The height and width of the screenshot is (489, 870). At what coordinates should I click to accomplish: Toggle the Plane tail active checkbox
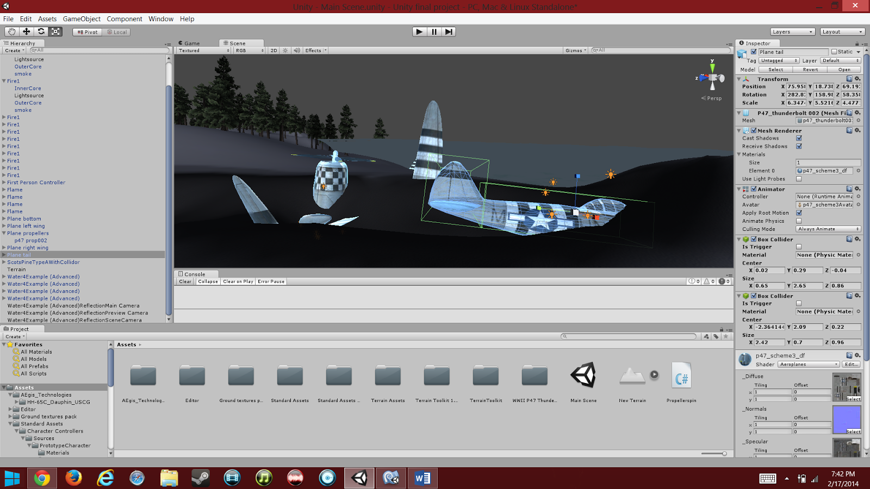pyautogui.click(x=754, y=52)
